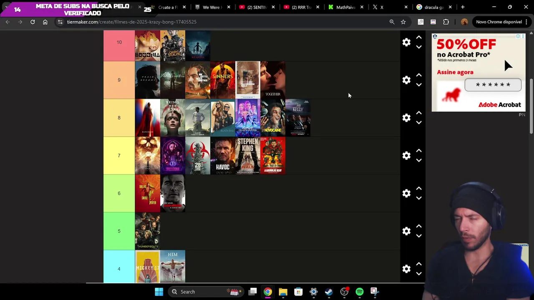Open settings gear for tier 5

(406, 231)
